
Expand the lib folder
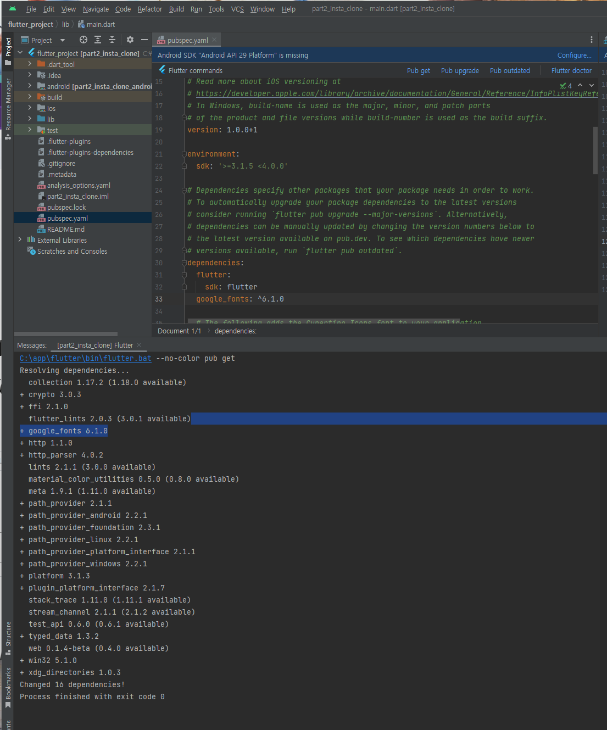point(30,119)
